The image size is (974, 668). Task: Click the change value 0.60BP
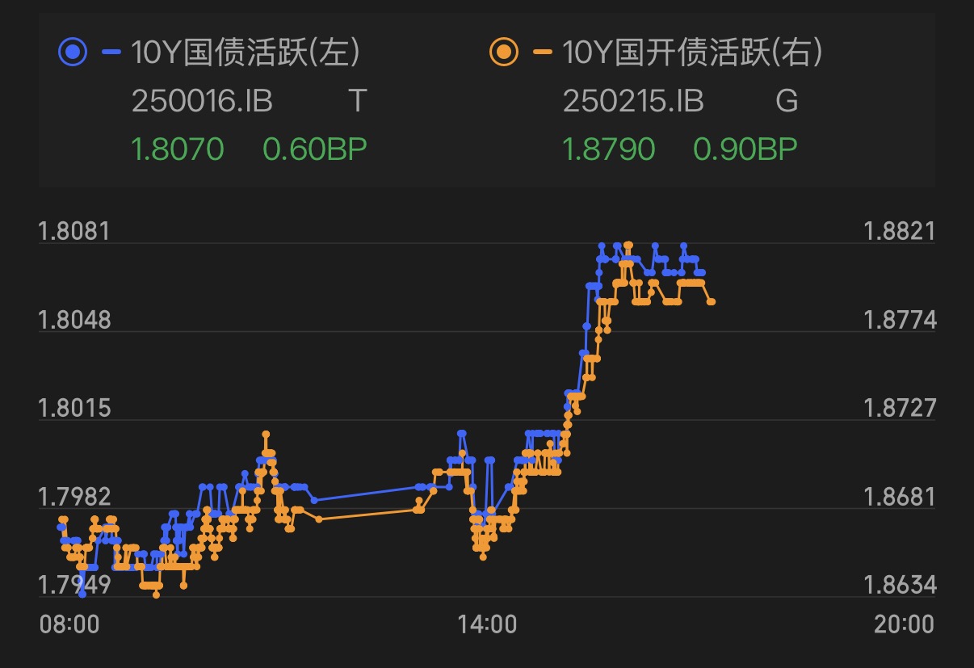click(x=315, y=149)
